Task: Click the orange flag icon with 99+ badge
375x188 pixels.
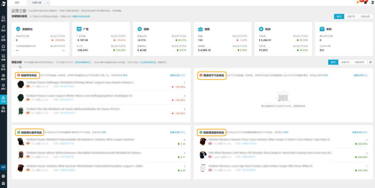Action: pyautogui.click(x=358, y=2)
